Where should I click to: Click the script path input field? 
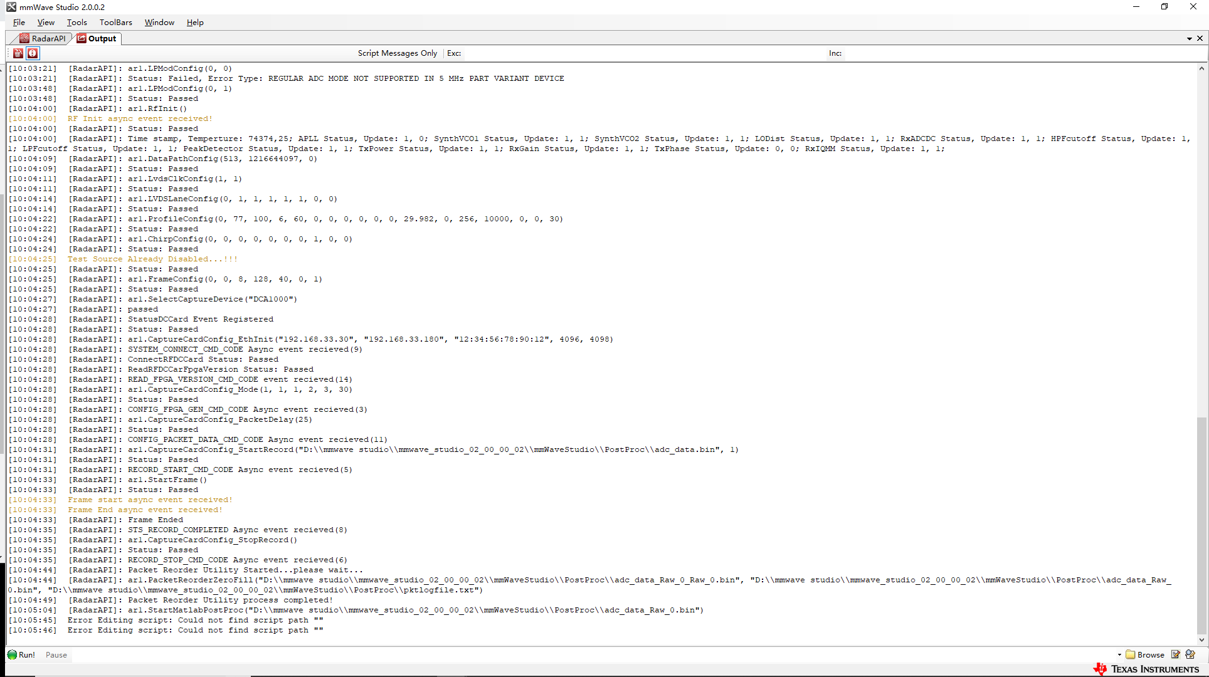pyautogui.click(x=589, y=654)
